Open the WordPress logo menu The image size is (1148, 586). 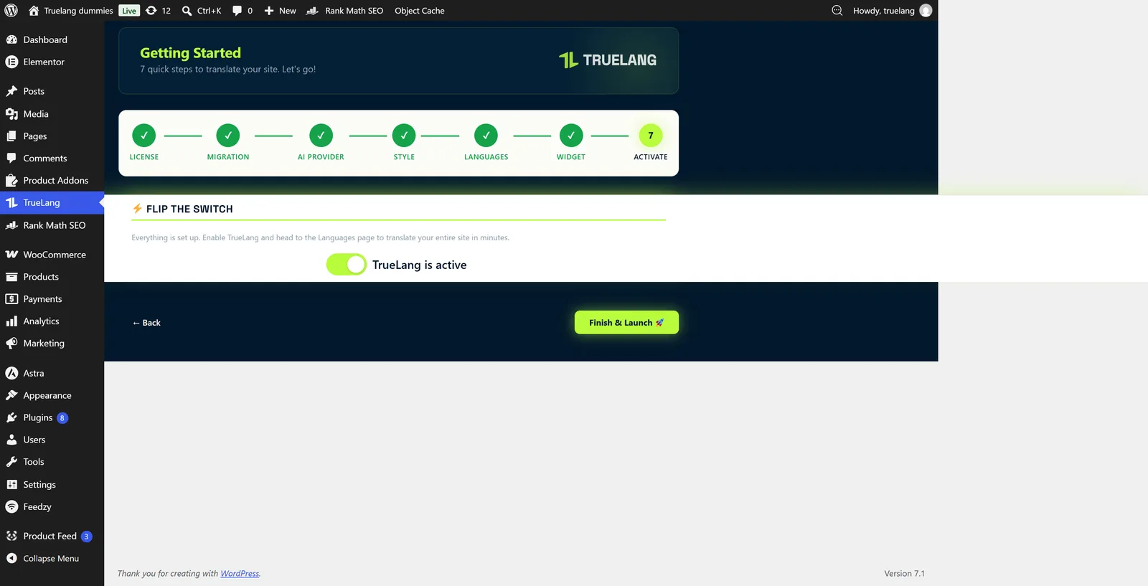coord(11,11)
